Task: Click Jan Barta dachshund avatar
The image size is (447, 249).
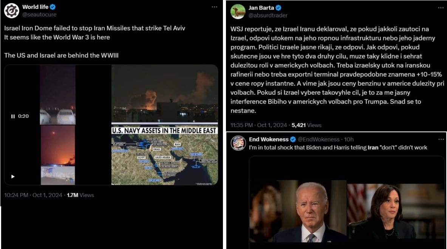Action: [238, 12]
